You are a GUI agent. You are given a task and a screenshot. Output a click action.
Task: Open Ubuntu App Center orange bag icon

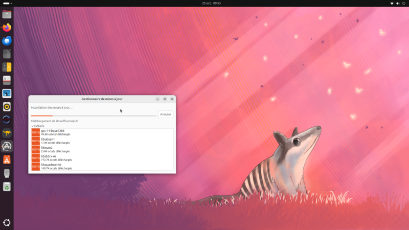(x=7, y=159)
